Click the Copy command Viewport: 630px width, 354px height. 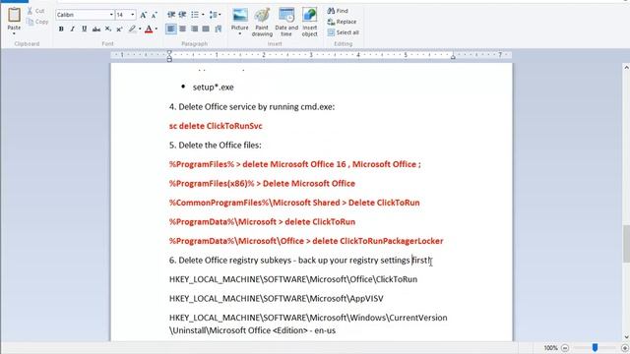pyautogui.click(x=37, y=22)
